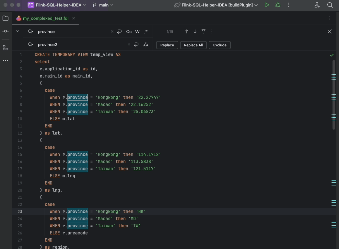This screenshot has height=249, width=339.
Task: Open Search Everywhere magnifier
Action: 330,5
